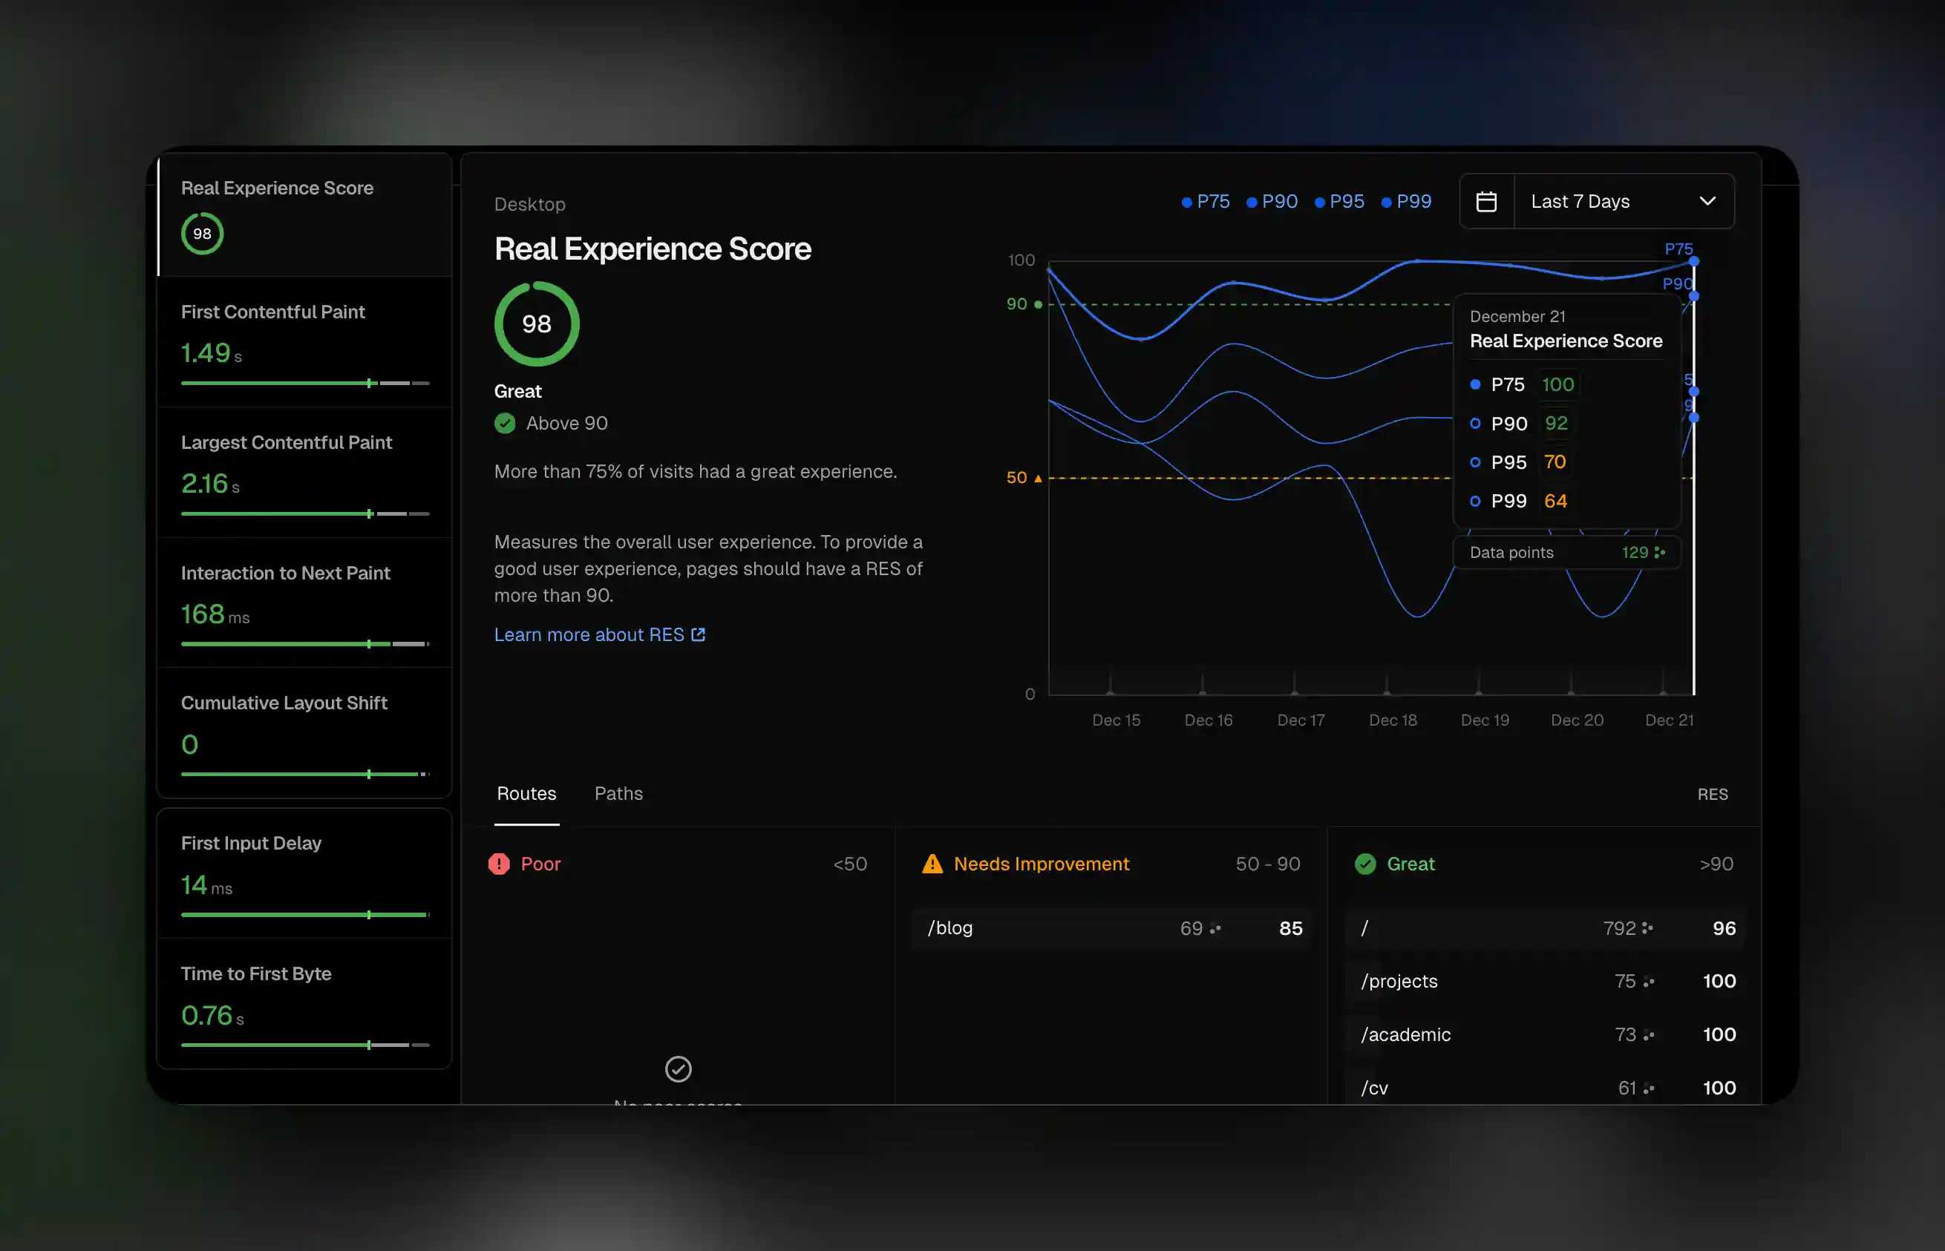Click the checkmark icon above No poor scores
The height and width of the screenshot is (1251, 1945).
point(678,1068)
